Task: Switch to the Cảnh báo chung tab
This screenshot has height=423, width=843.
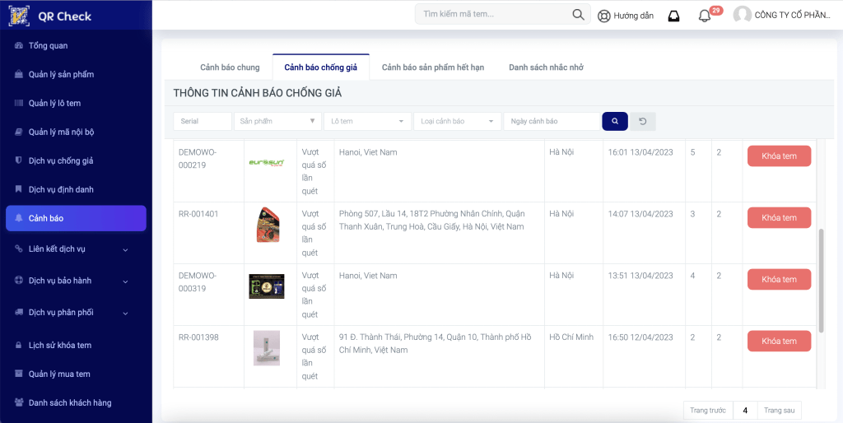Action: click(231, 67)
